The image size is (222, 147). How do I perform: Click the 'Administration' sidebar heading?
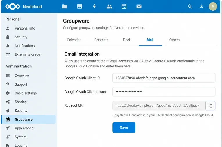[19, 66]
